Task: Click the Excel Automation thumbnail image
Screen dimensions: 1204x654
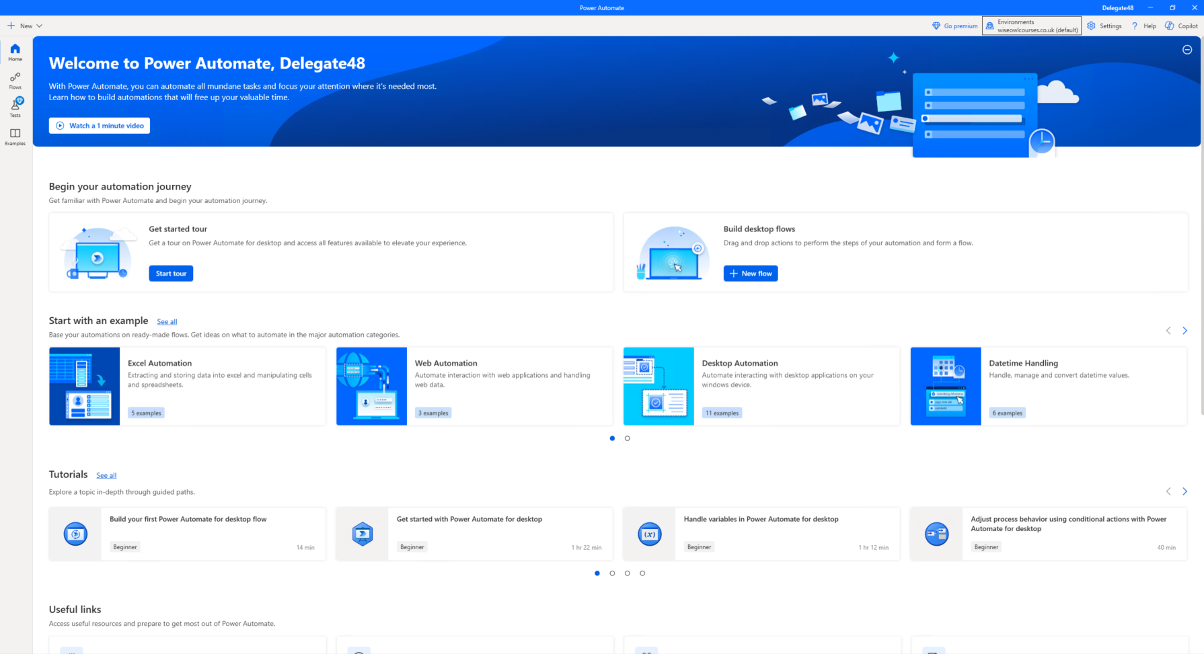Action: coord(85,386)
